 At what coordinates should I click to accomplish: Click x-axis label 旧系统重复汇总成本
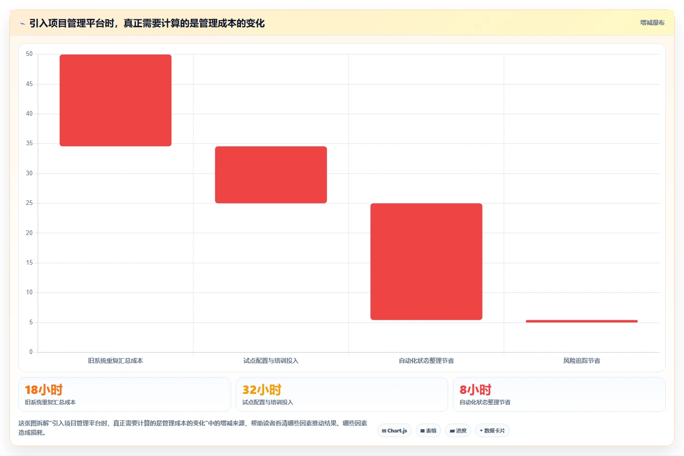pyautogui.click(x=115, y=361)
